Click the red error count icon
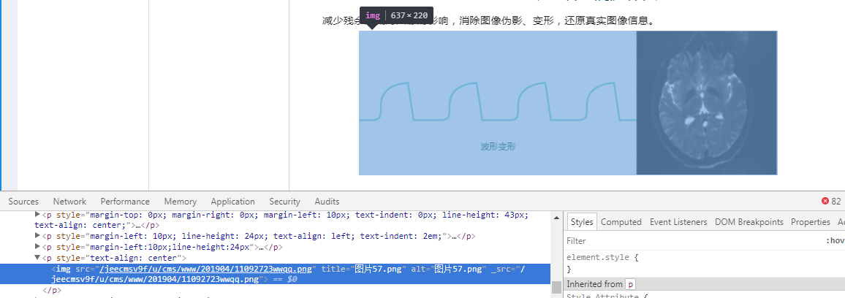The width and height of the screenshot is (845, 298). point(825,201)
